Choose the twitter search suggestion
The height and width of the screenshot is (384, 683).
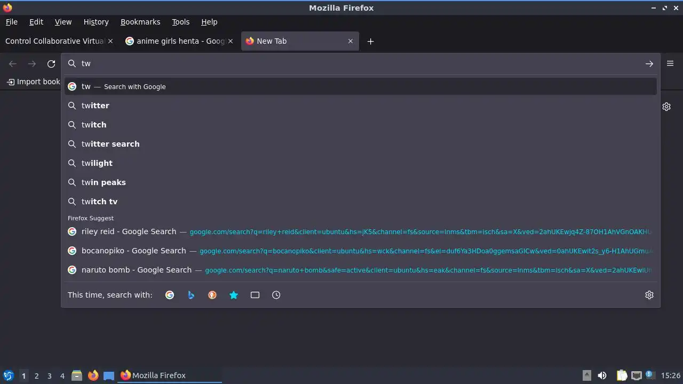pyautogui.click(x=361, y=106)
